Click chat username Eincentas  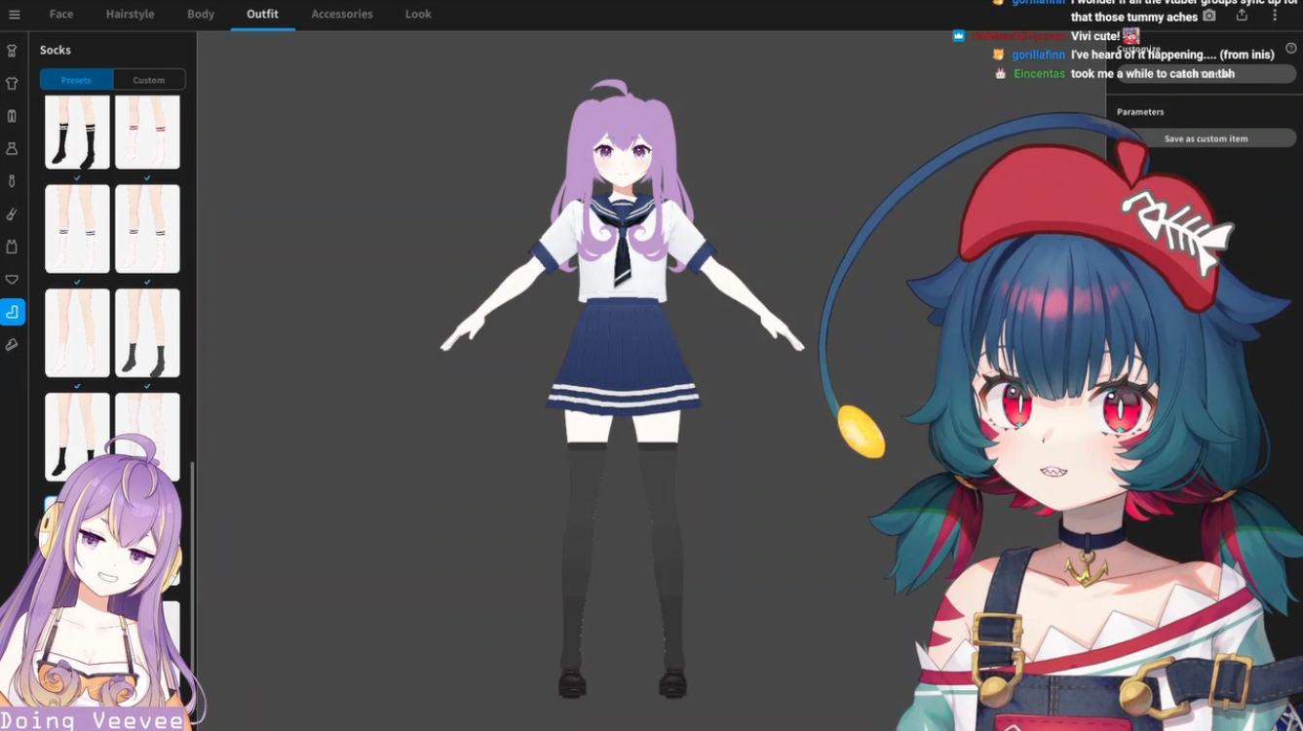click(1039, 74)
